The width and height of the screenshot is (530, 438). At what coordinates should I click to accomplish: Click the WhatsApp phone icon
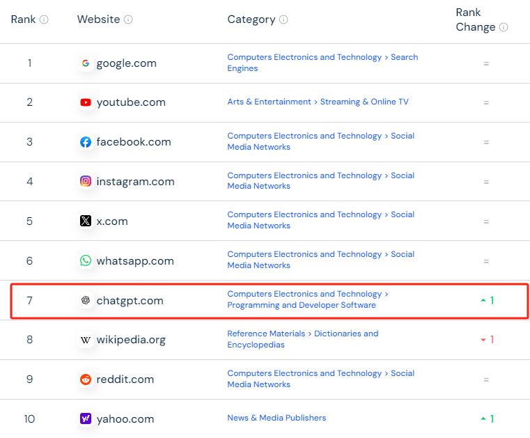pyautogui.click(x=86, y=260)
